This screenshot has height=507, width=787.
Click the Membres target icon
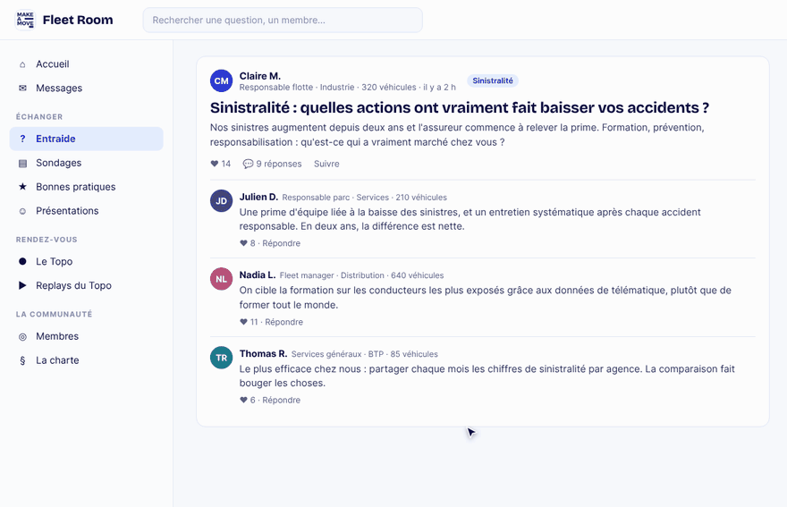(x=22, y=337)
